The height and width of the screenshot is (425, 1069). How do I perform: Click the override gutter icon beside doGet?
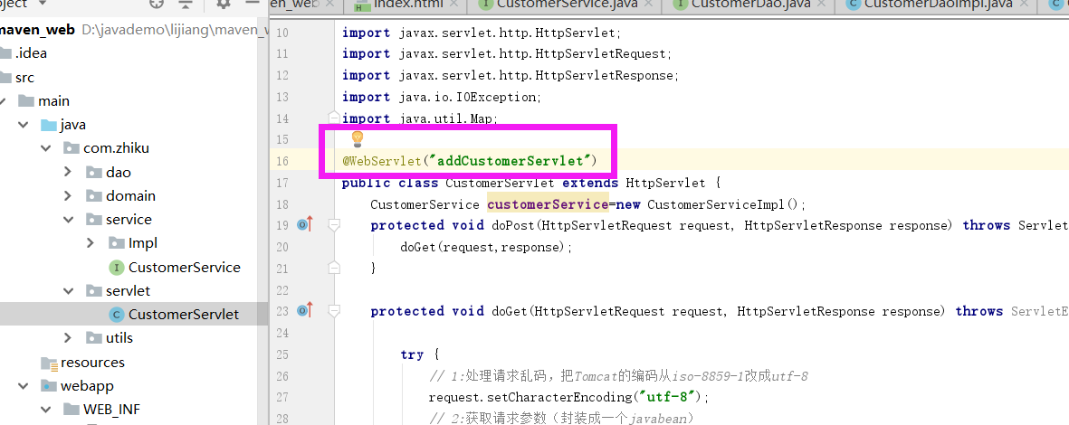pos(305,310)
